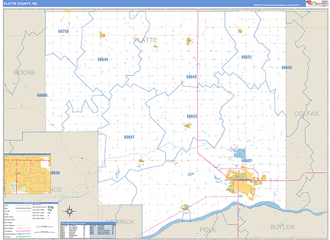Select ZIP code label 68653
The image size is (330, 240).
(x=192, y=116)
